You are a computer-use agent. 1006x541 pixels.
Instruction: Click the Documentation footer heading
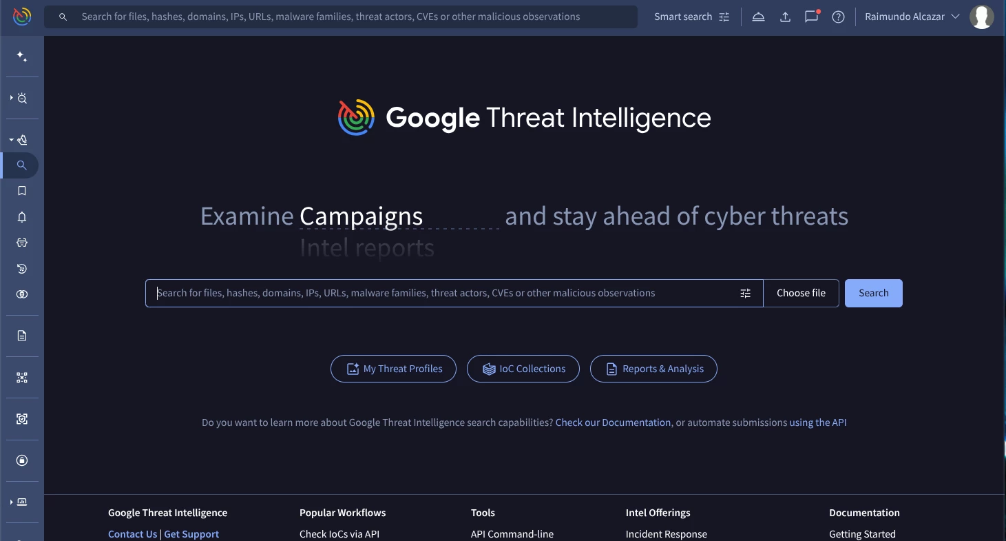[x=864, y=513]
